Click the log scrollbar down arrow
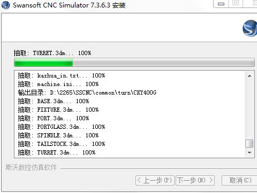This screenshot has width=257, height=193. (x=250, y=152)
